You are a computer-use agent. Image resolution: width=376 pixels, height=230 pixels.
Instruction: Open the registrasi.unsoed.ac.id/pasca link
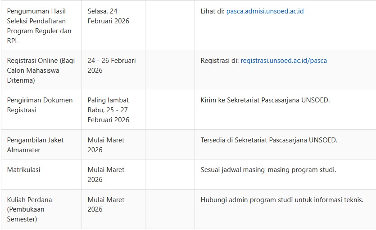[x=284, y=61]
